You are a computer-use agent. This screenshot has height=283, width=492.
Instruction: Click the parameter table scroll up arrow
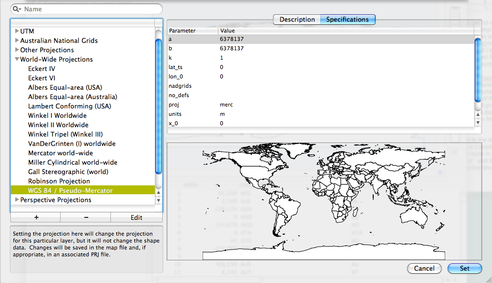pyautogui.click(x=477, y=114)
